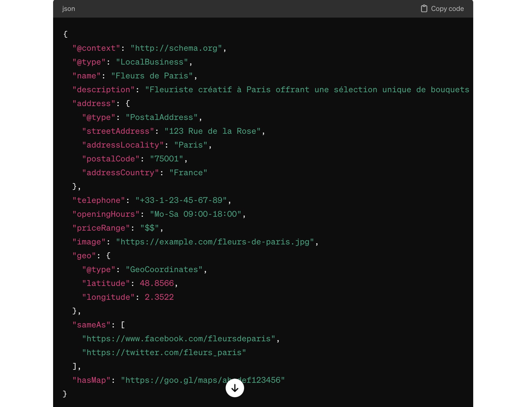524x407 pixels.
Task: Click the "geo" key
Action: 84,256
